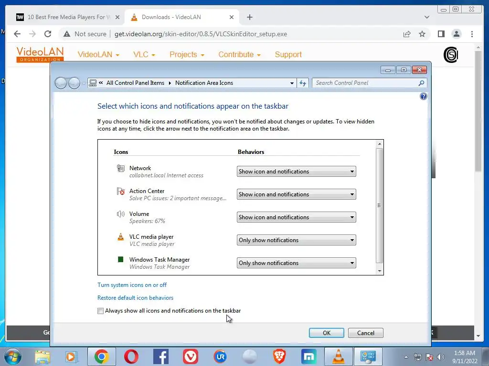Open Turn system icons on or off
489x366 pixels.
coord(132,285)
